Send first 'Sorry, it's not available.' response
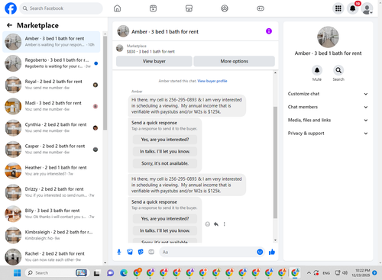 click(165, 163)
